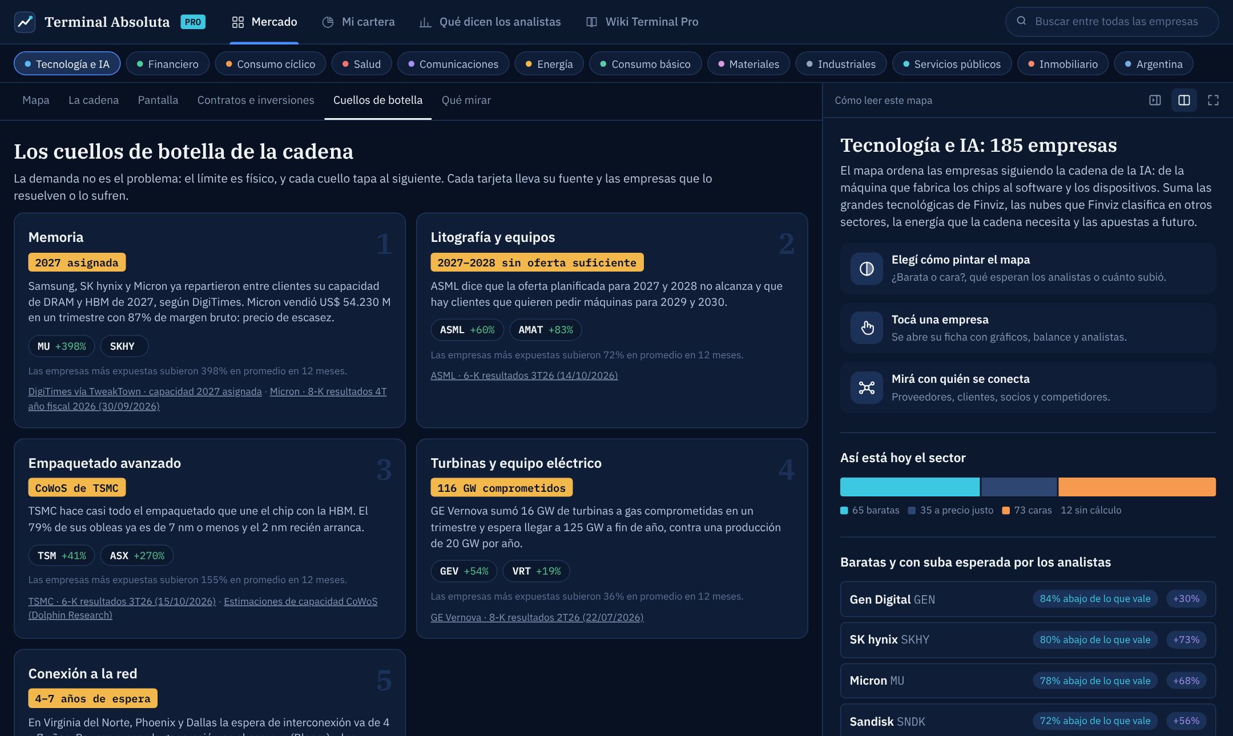The image size is (1233, 736).
Task: Select the Consumo básico sector chip
Action: (645, 63)
